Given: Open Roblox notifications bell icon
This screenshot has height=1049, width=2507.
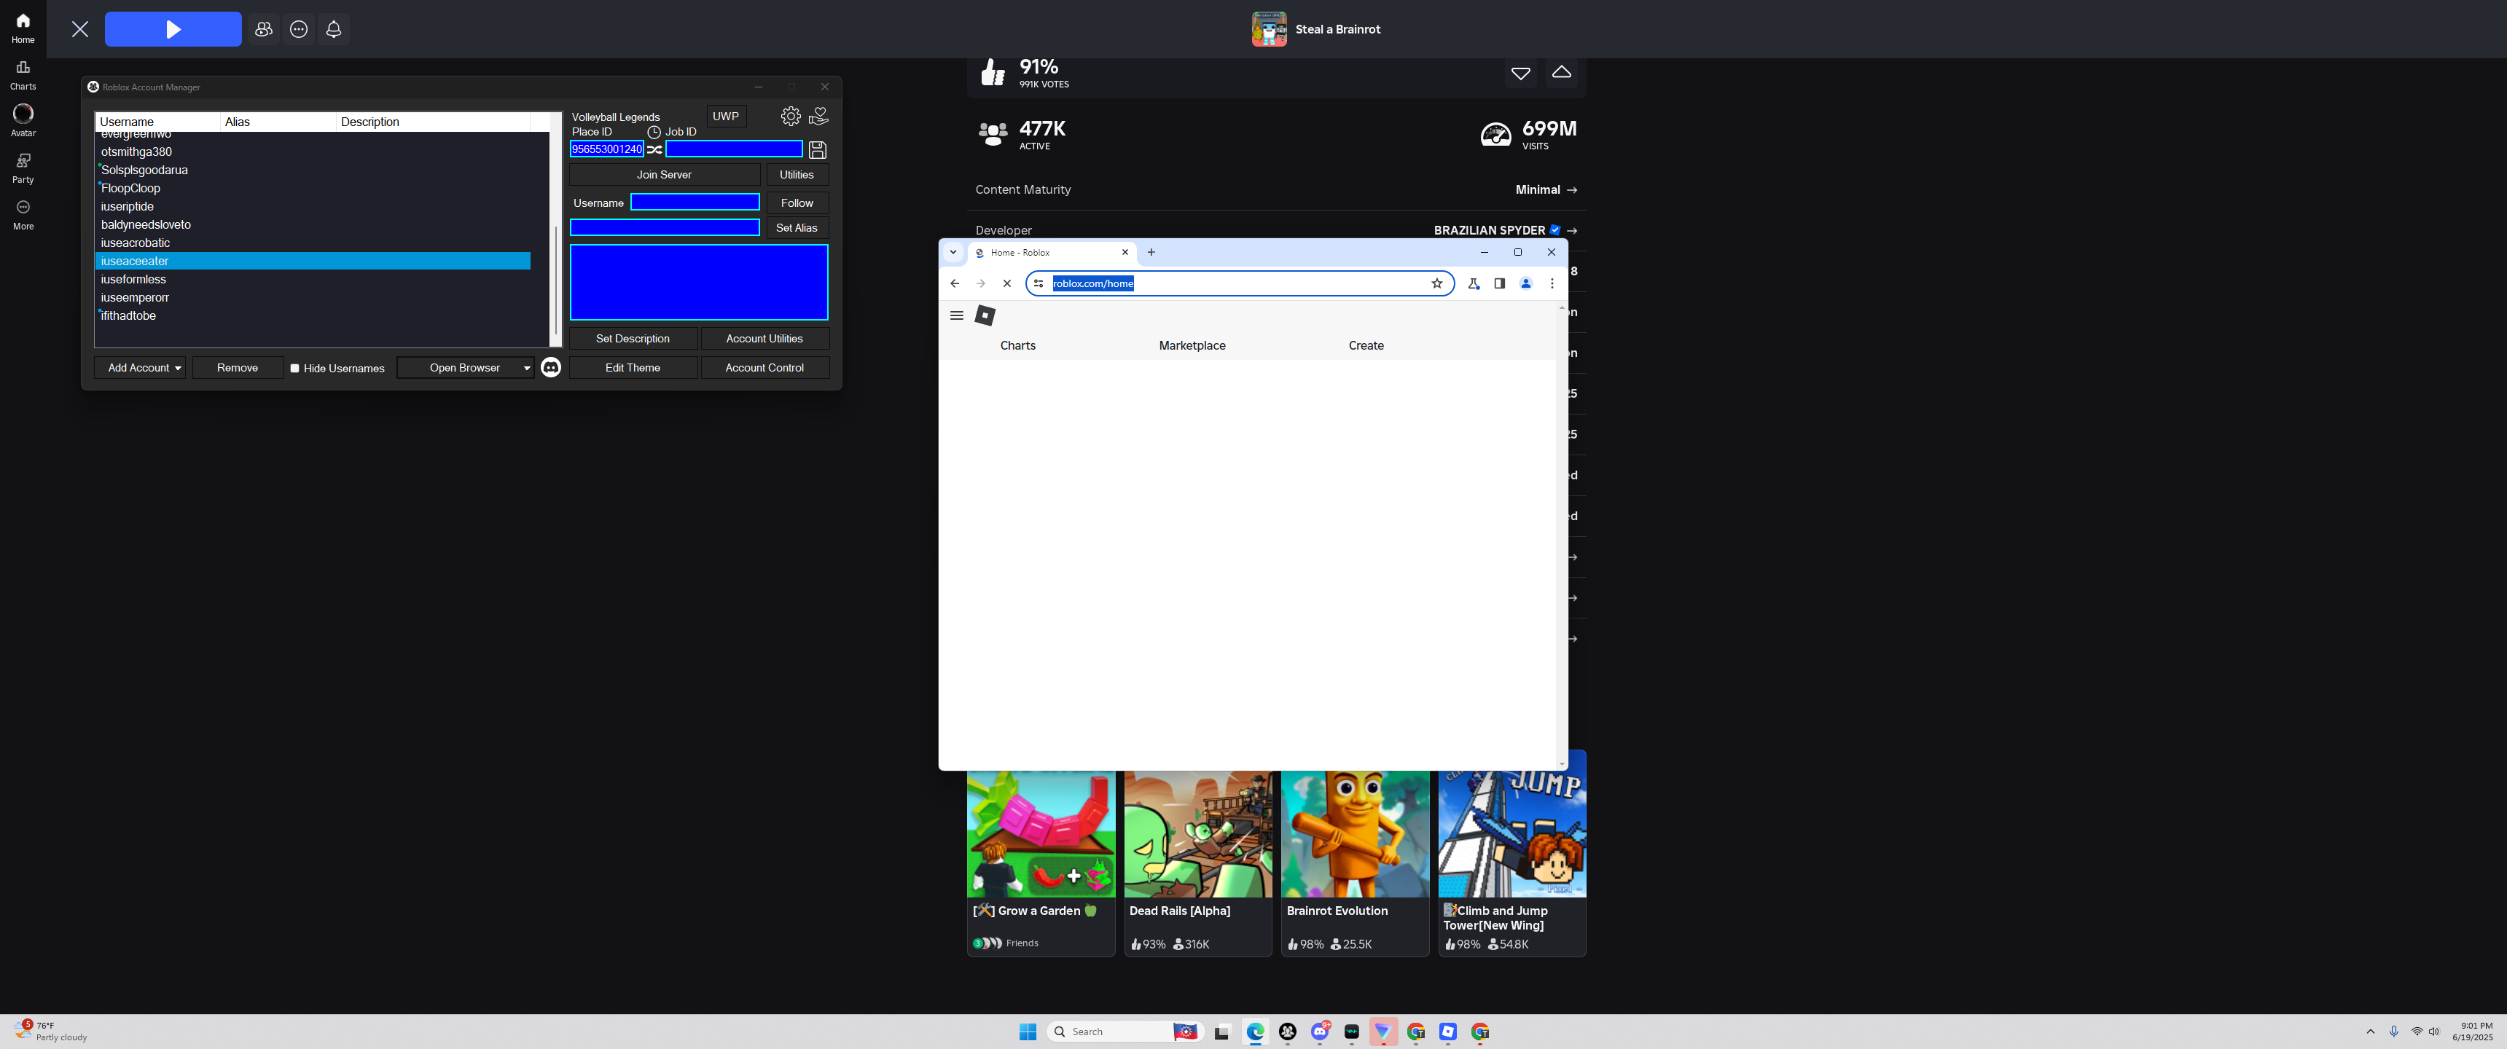Looking at the screenshot, I should click(x=334, y=29).
